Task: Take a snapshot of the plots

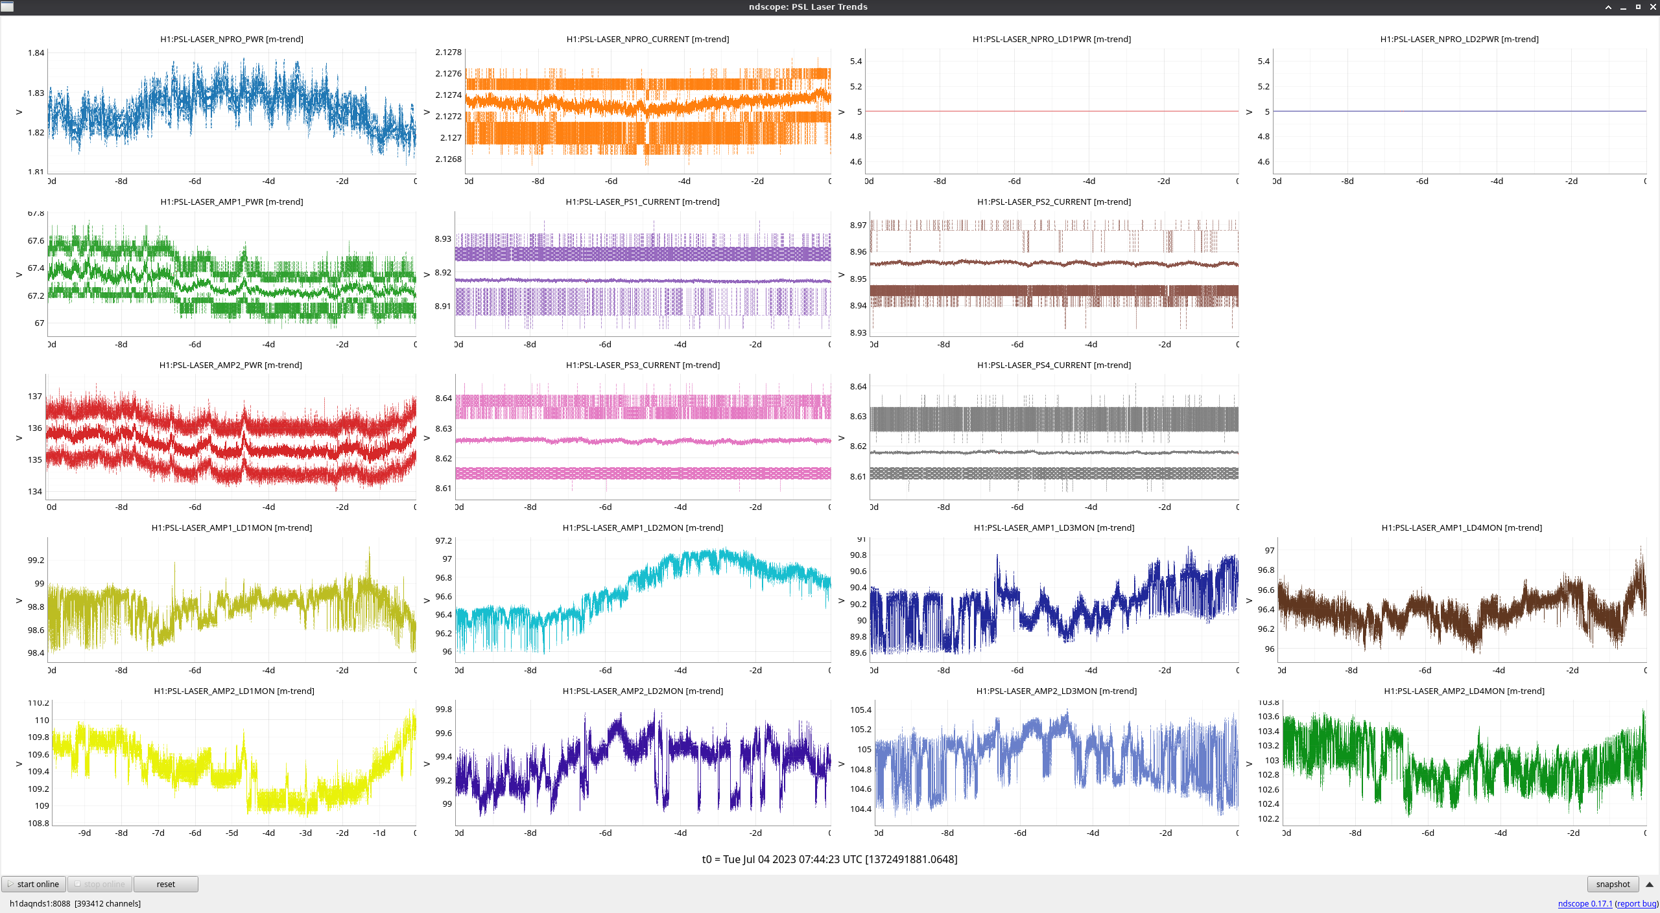Action: point(1612,884)
